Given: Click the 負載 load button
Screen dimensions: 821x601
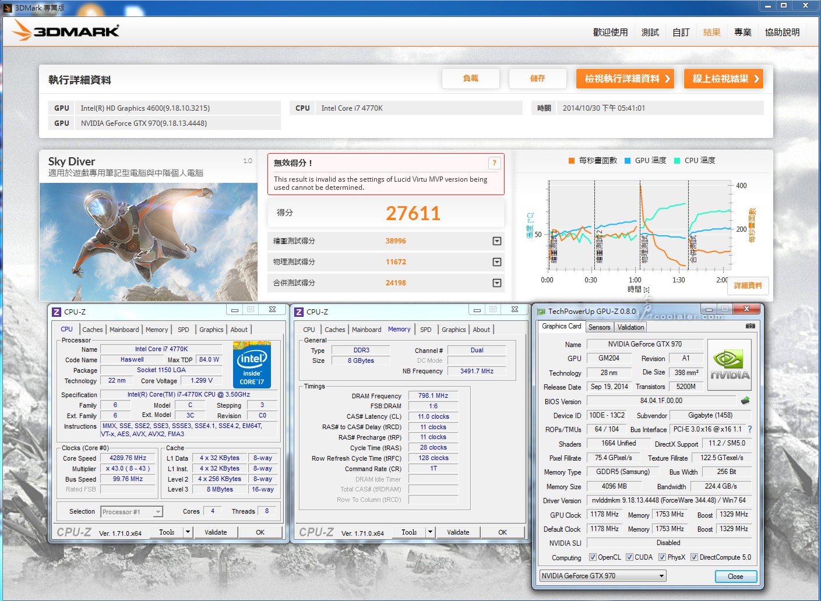Looking at the screenshot, I should (470, 79).
